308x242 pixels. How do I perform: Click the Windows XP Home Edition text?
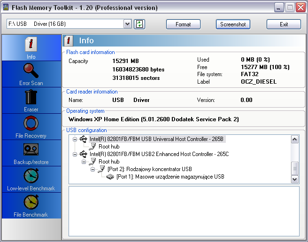coord(154,119)
